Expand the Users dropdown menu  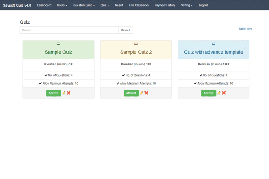(x=62, y=5)
